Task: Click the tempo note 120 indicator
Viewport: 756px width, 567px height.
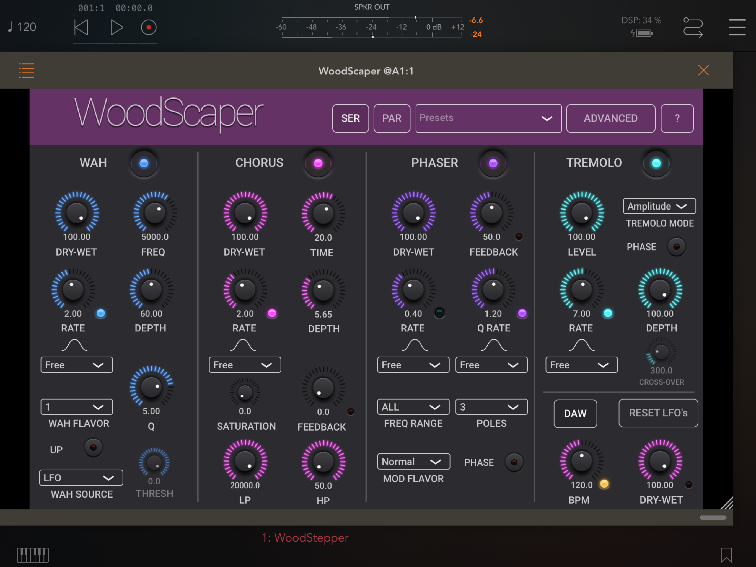Action: click(22, 27)
